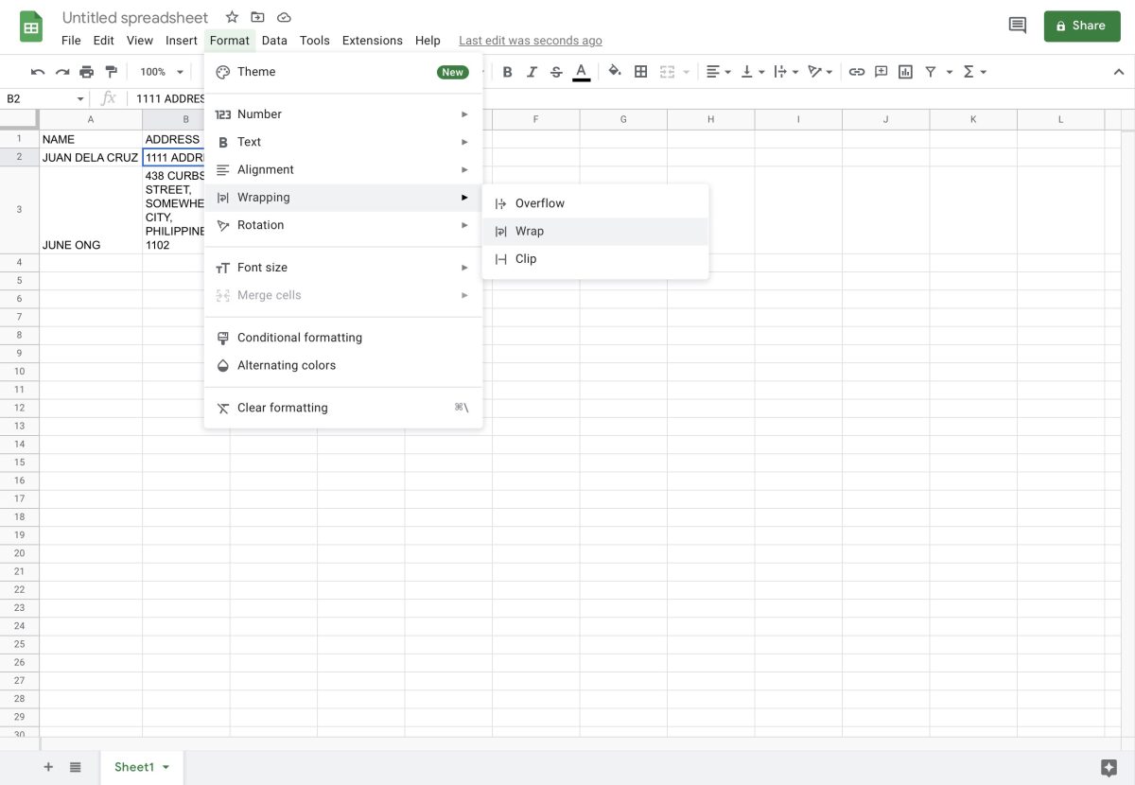Open the Number submenu in Format menu
Viewport: 1135px width, 785px height.
[259, 113]
